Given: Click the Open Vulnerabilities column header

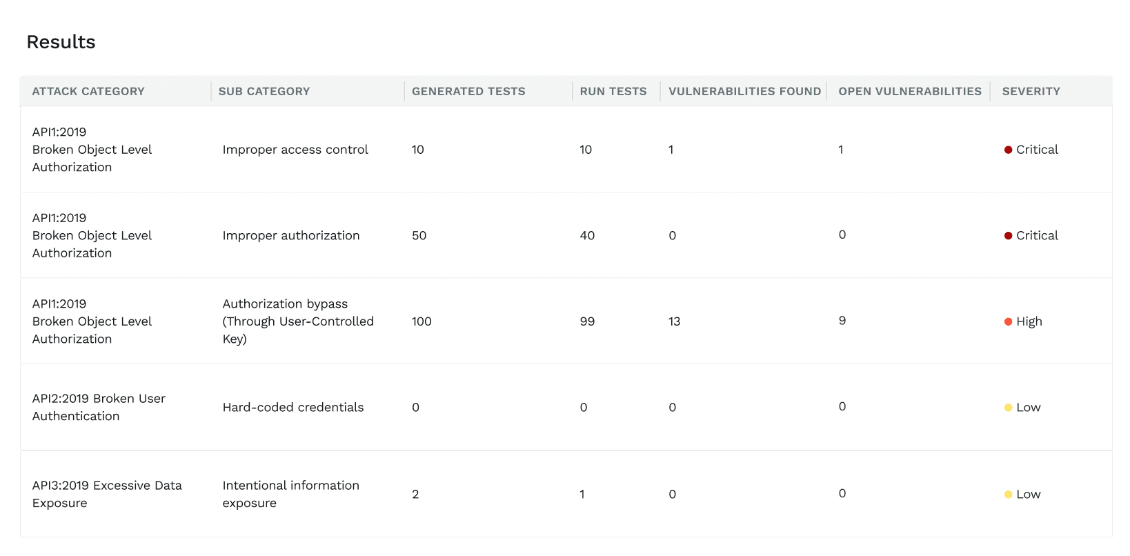Looking at the screenshot, I should pos(909,91).
